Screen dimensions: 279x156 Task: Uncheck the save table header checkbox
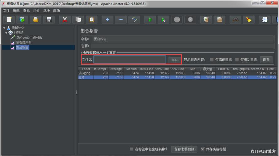point(203,149)
